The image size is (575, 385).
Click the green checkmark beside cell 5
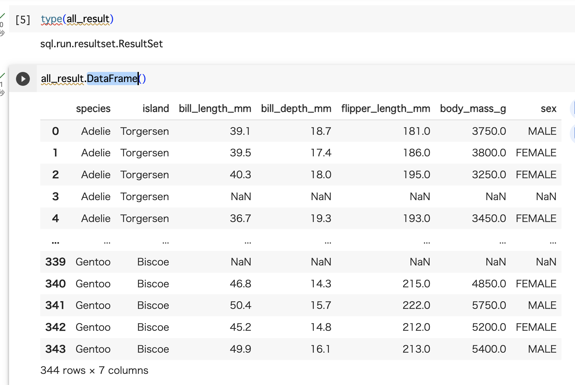3,15
